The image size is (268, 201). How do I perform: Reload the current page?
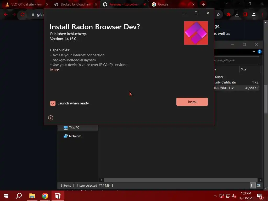tap(23, 15)
